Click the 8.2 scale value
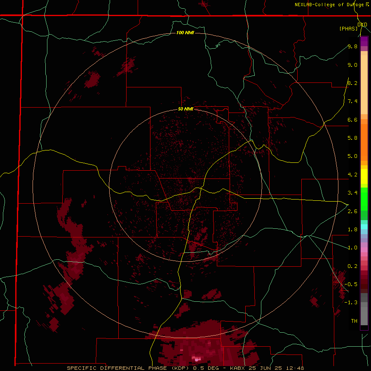 (x=352, y=83)
